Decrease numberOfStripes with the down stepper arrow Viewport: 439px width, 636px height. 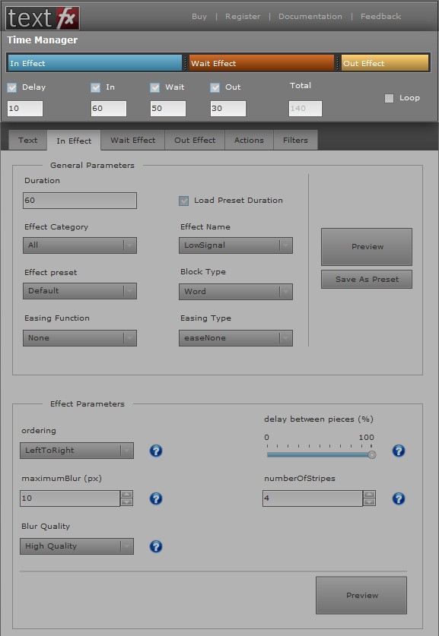click(369, 502)
